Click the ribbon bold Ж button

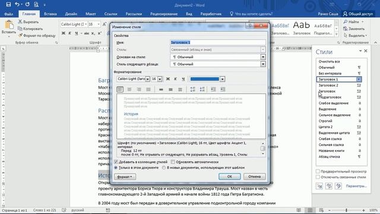tap(64, 33)
